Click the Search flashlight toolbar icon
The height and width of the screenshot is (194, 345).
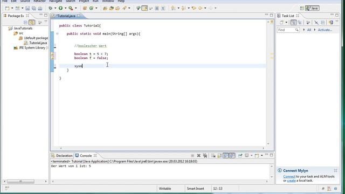pos(125,9)
